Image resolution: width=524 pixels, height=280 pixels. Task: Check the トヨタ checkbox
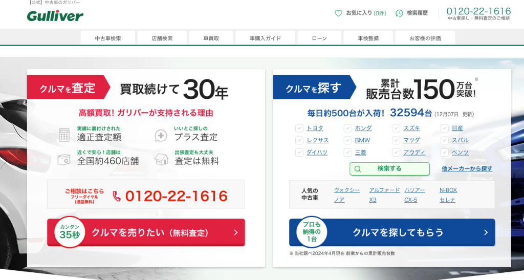coord(299,128)
